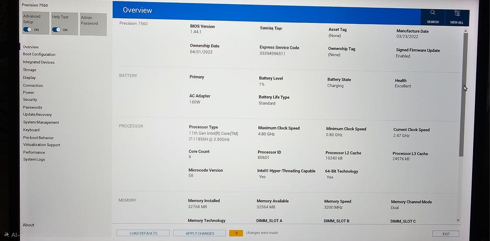The image size is (490, 241).
Task: Open Passwords section
Action: [33, 107]
